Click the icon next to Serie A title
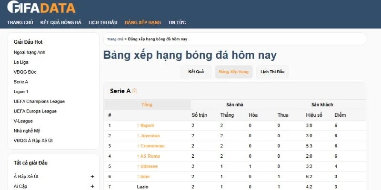 (135, 91)
